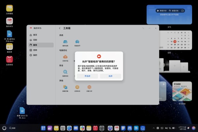Screen dimensions: 198x132
Task: Open 硬件信息 under the 系统 section
Action: click(65, 43)
